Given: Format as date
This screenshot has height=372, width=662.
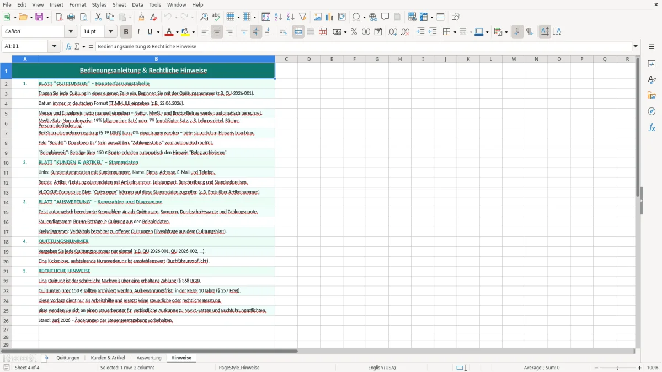Looking at the screenshot, I should [378, 32].
